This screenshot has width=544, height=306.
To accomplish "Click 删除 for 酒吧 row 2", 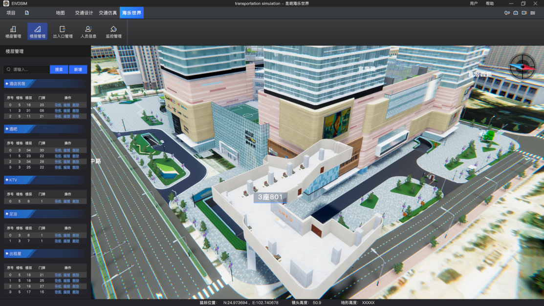I will (x=76, y=162).
